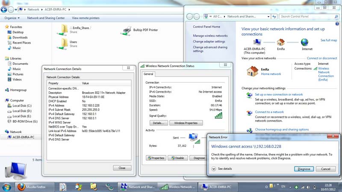The width and height of the screenshot is (342, 192).
Task: Close the Network Error dialog red X
Action: 333,136
